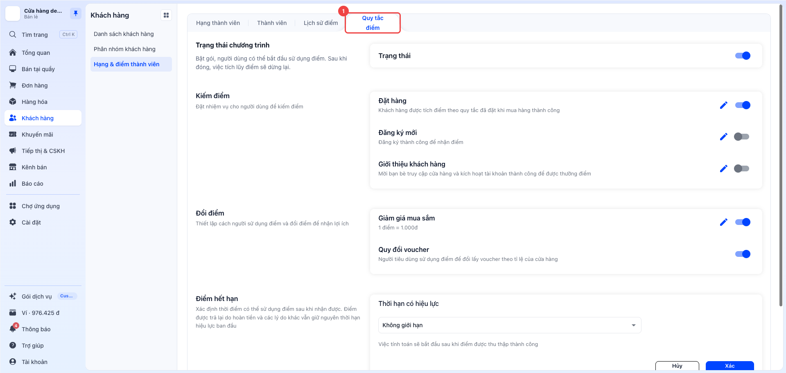Switch to the Hạng thành viên tab
786x373 pixels.
pyautogui.click(x=218, y=23)
